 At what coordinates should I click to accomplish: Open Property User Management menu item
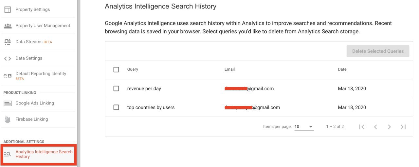[x=43, y=26]
